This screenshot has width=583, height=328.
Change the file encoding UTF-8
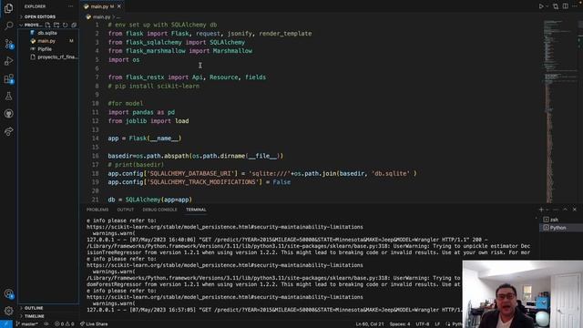423,324
